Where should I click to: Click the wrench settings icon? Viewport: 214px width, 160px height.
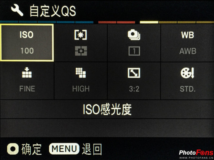click(x=17, y=11)
